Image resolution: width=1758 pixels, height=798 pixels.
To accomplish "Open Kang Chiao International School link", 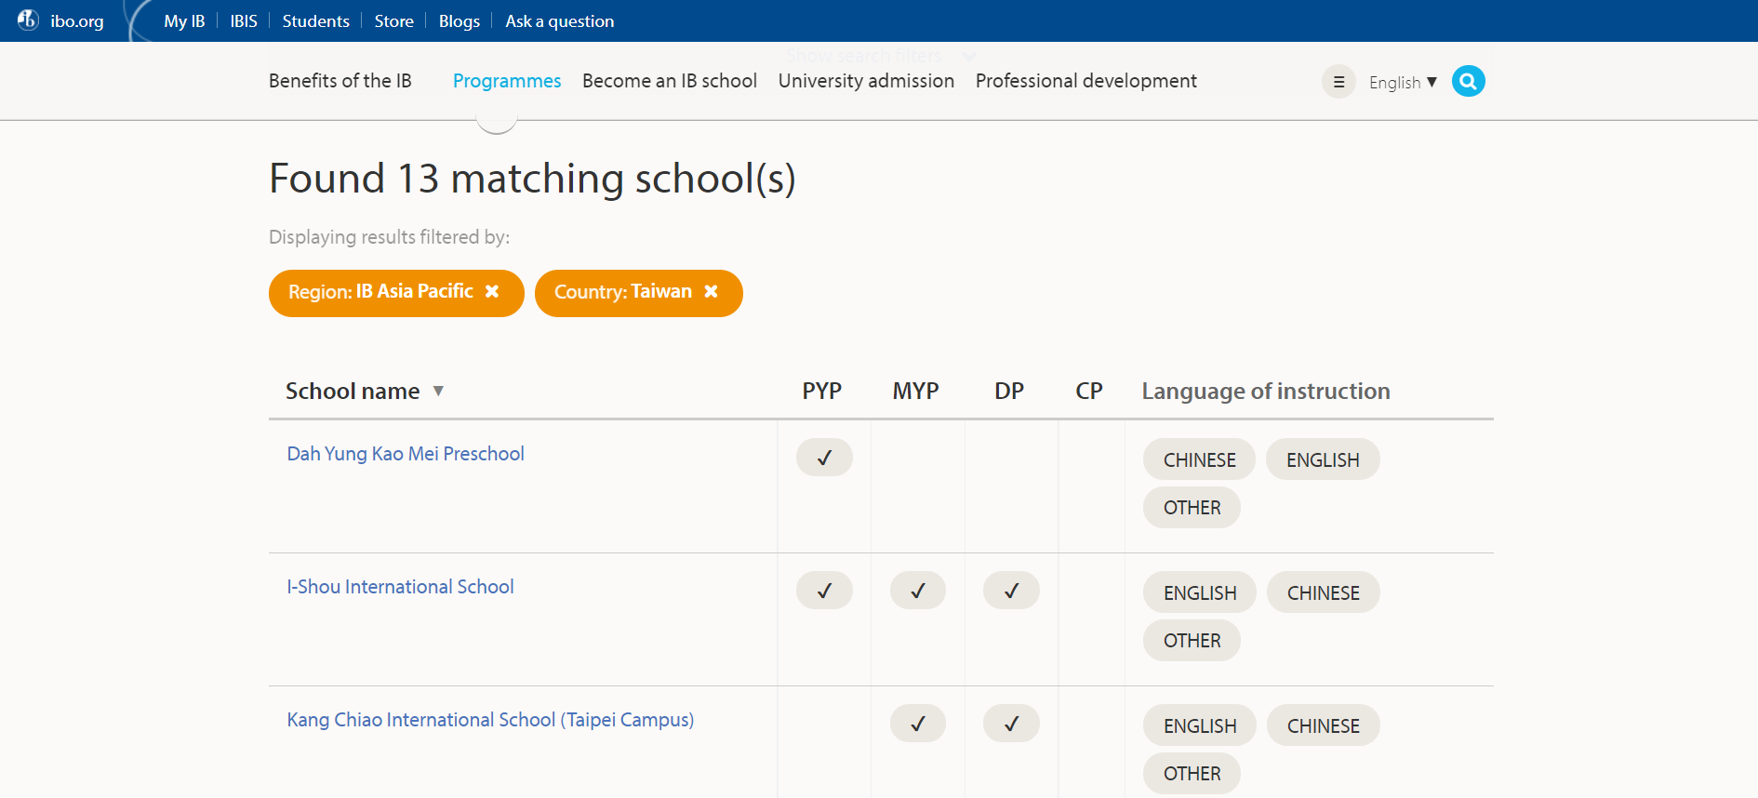I will 490,720.
